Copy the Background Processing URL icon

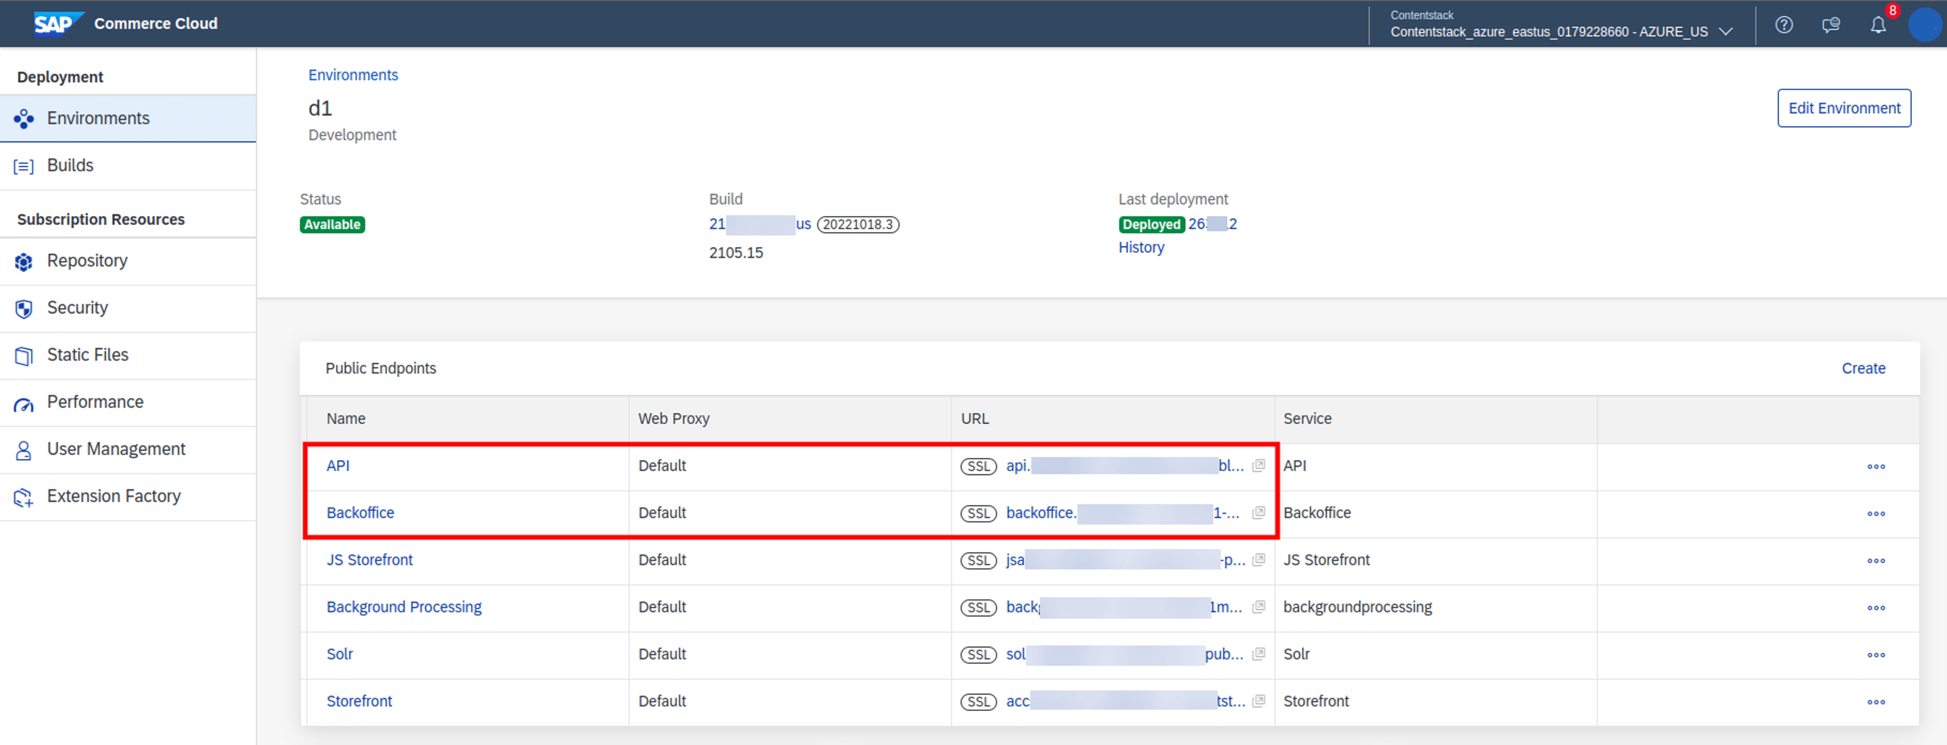coord(1258,607)
